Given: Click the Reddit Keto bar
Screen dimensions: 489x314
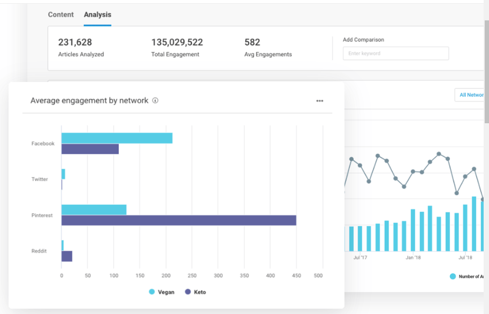Looking at the screenshot, I should coord(67,256).
